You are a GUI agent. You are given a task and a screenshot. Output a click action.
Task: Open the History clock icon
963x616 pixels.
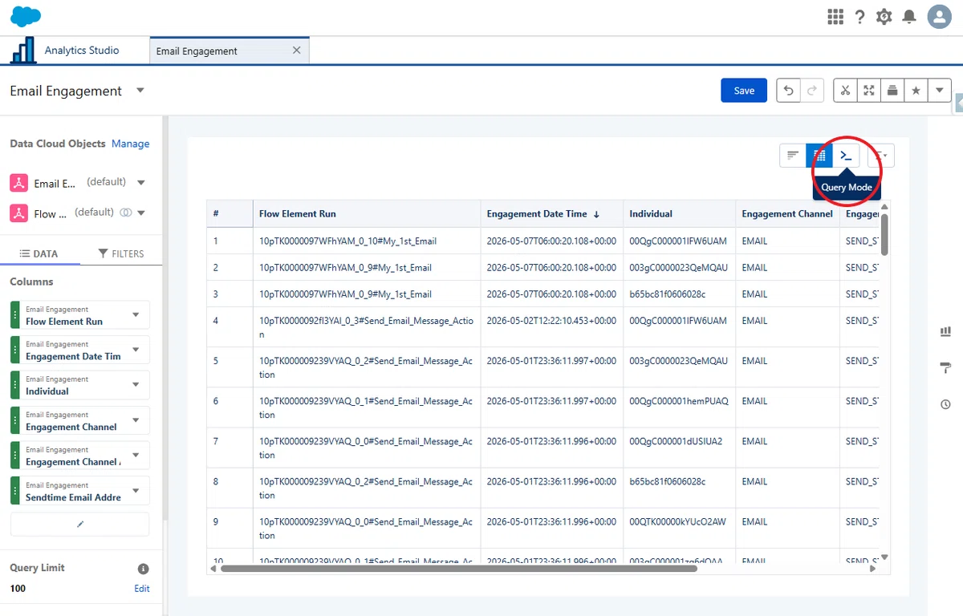945,404
